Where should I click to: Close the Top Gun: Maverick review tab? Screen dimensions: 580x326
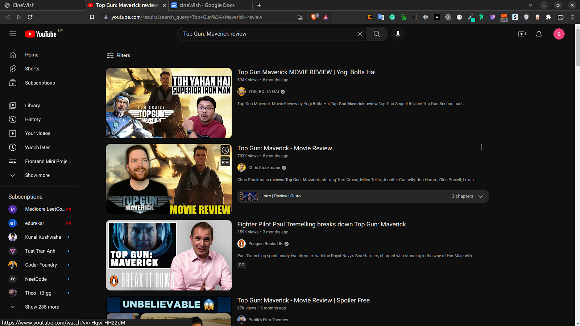pyautogui.click(x=165, y=5)
